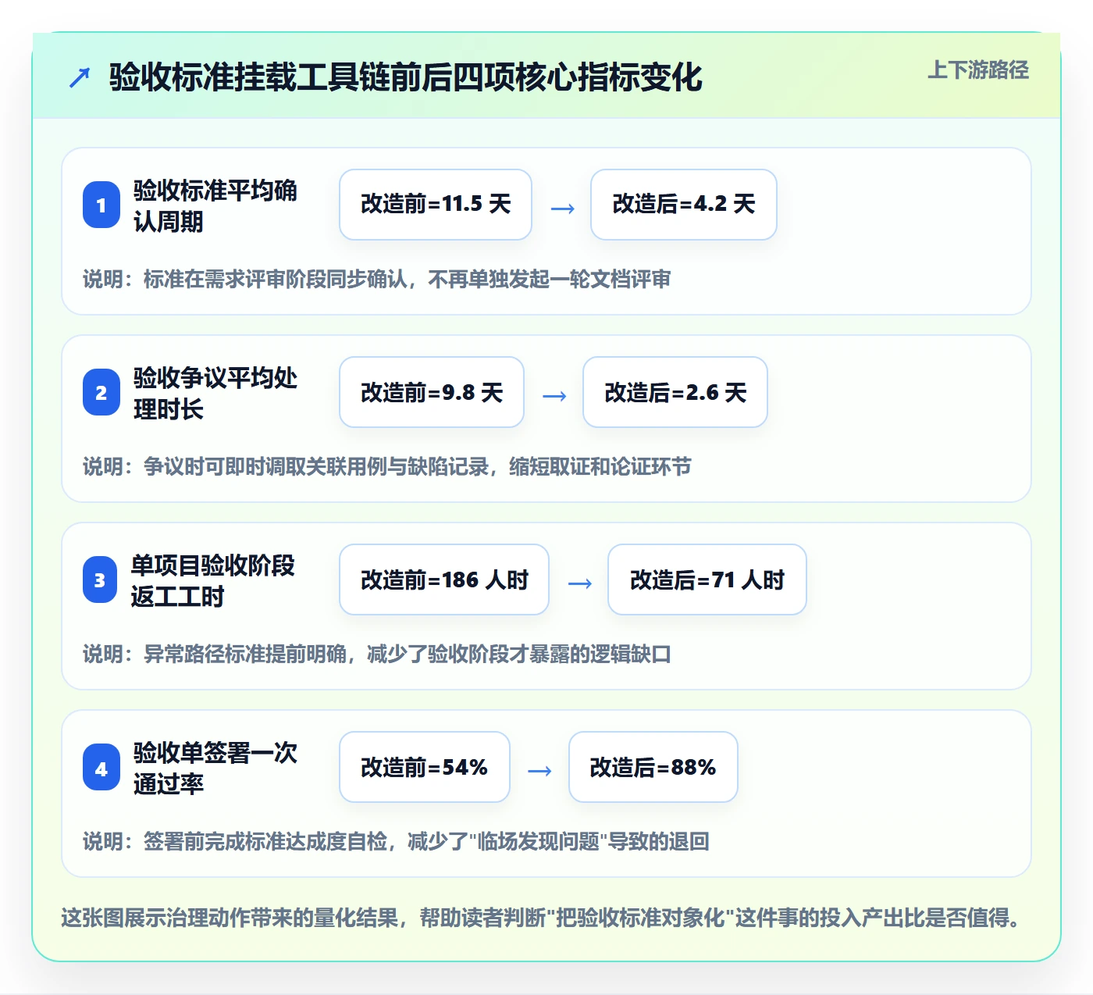1093x995 pixels.
Task: Click the 改造前=54% value box
Action: [x=425, y=767]
